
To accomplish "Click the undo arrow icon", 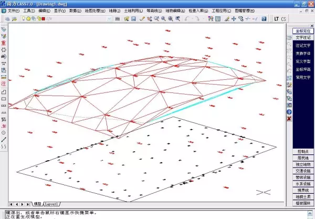I will 187,19.
